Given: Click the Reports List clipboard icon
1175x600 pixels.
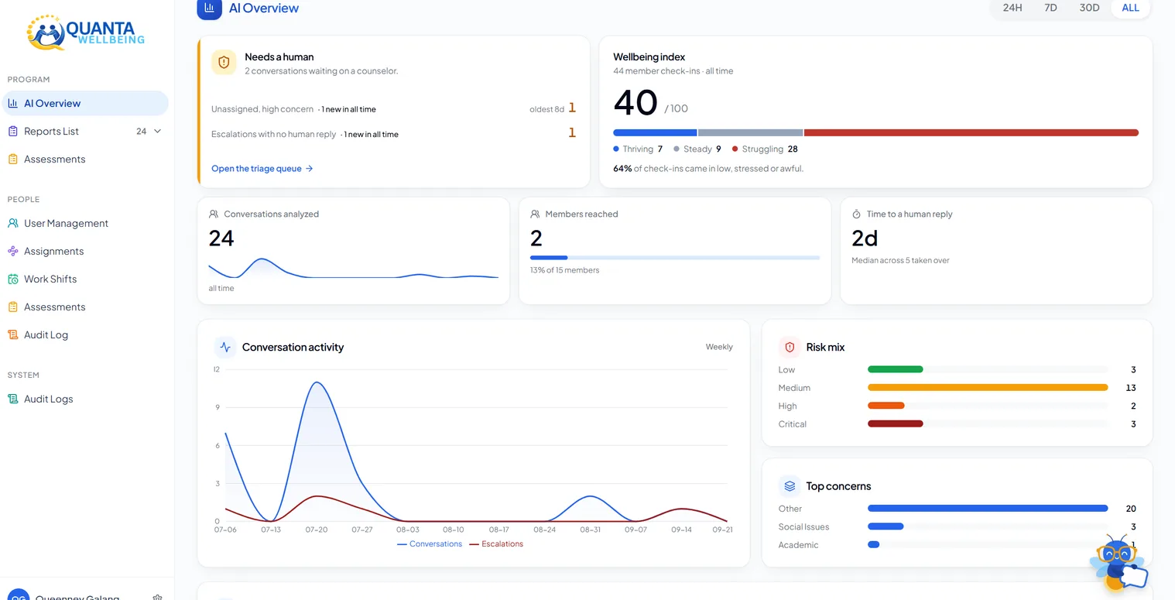Looking at the screenshot, I should (x=12, y=132).
